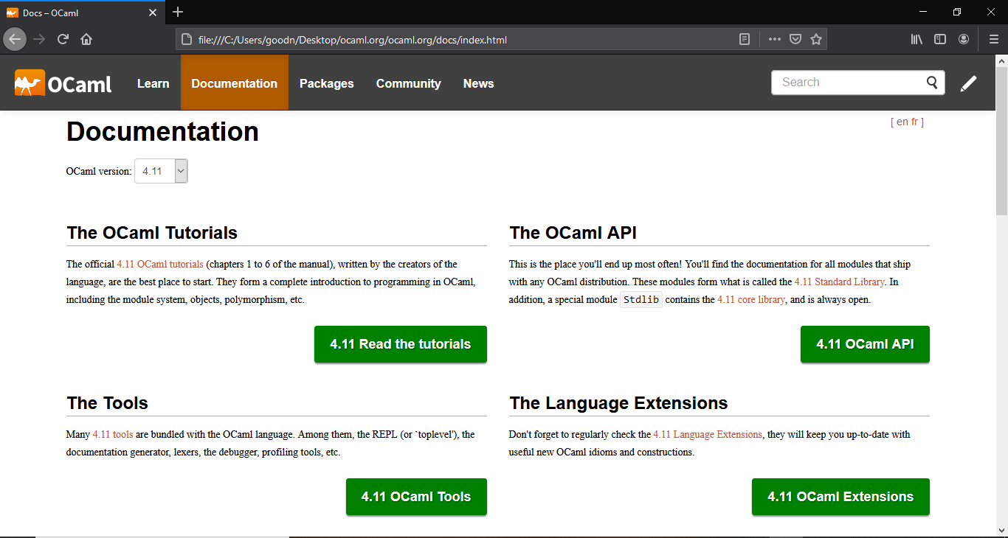Click the browser forward arrow
The height and width of the screenshot is (538, 1008).
click(39, 39)
